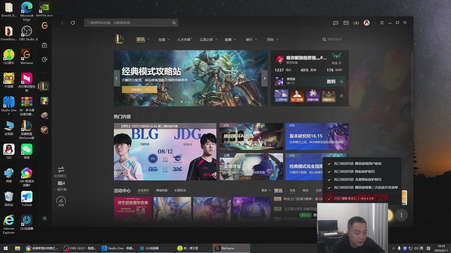Image resolution: width=451 pixels, height=253 pixels.
Task: Click the 国服排行 shortcut icon
Action: [x=329, y=96]
